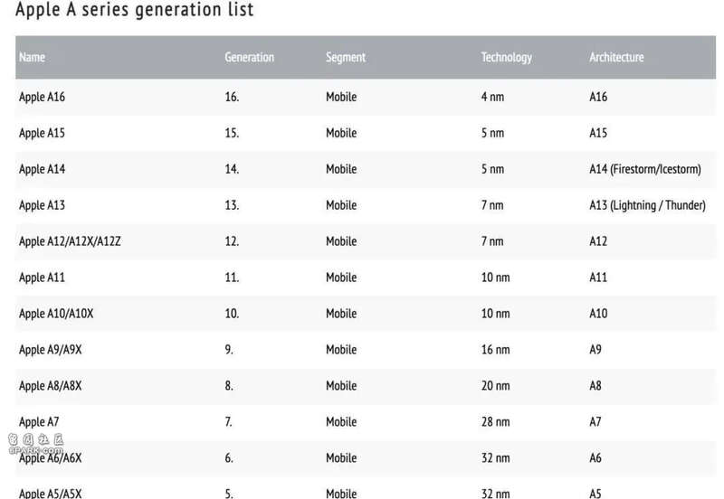Click the 4 nm technology value
The height and width of the screenshot is (499, 724).
(x=492, y=97)
